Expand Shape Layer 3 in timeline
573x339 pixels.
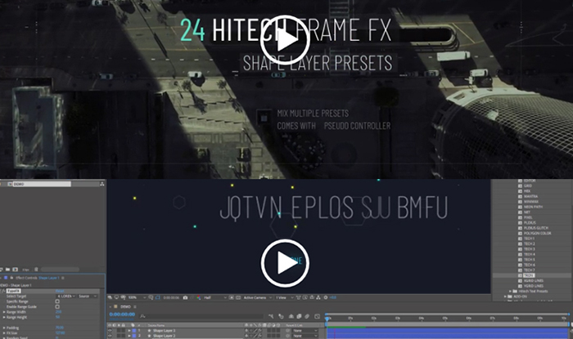[129, 331]
